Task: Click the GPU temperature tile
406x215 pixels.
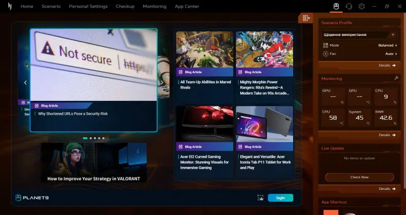Action: (x=359, y=97)
